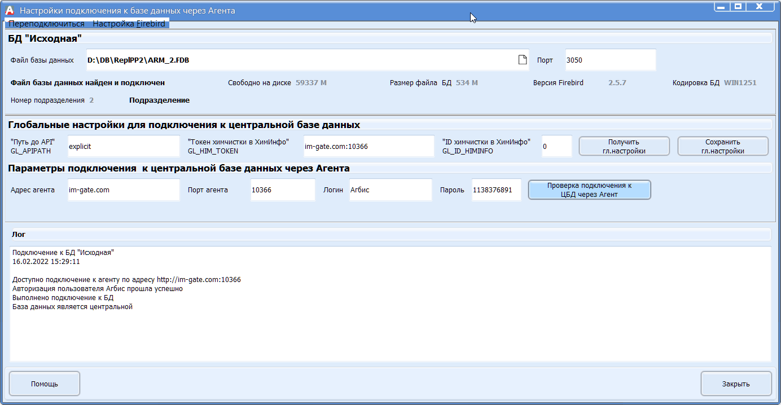This screenshot has width=781, height=405.
Task: Click the free disk value 59337 M
Action: pos(311,83)
